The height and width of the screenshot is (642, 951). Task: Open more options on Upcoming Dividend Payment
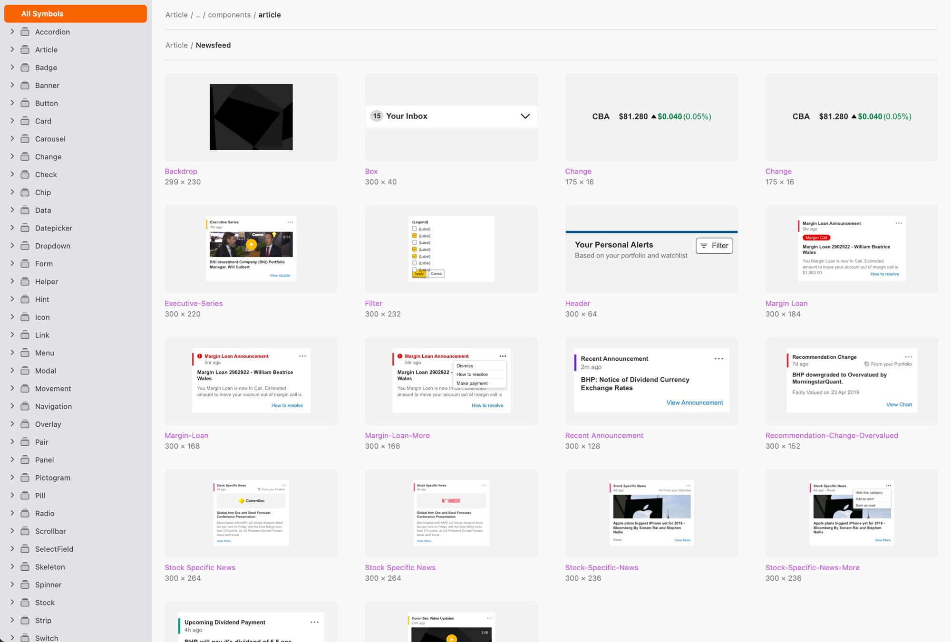(x=314, y=622)
